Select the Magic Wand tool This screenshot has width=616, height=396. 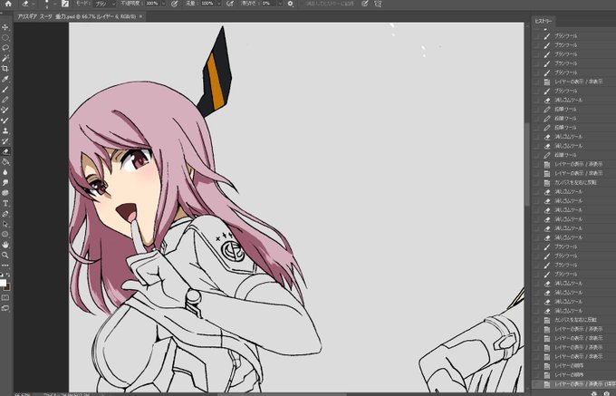5,59
